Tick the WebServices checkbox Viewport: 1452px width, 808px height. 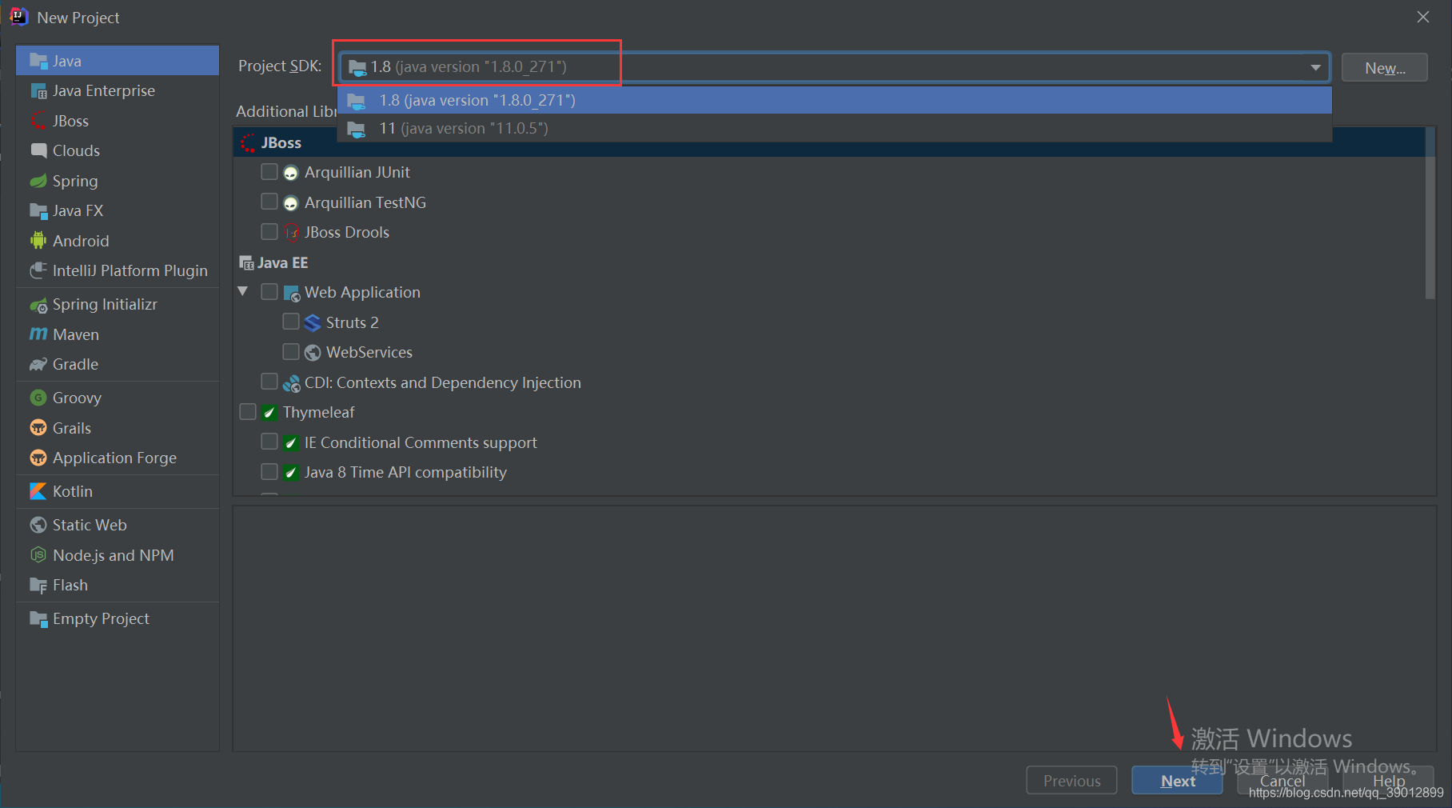coord(291,352)
